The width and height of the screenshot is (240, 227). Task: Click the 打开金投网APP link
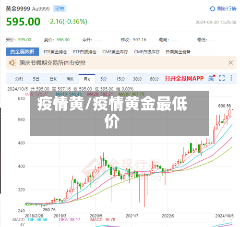184,79
